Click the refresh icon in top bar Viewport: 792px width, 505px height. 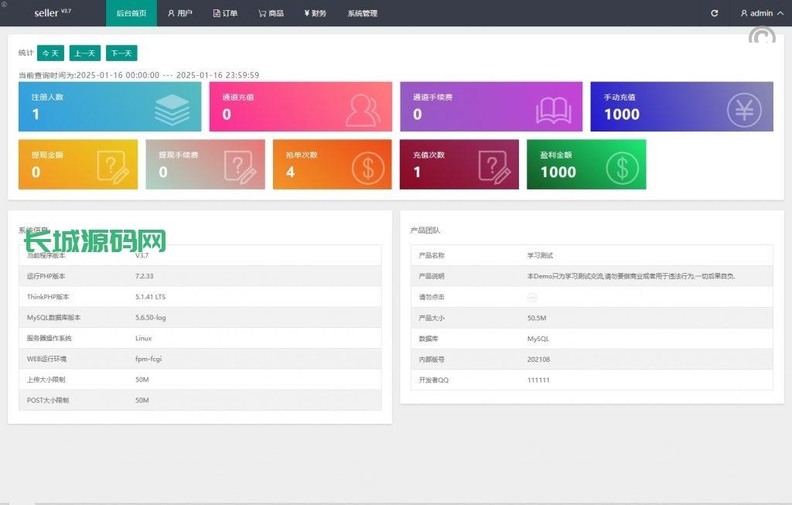[x=714, y=13]
